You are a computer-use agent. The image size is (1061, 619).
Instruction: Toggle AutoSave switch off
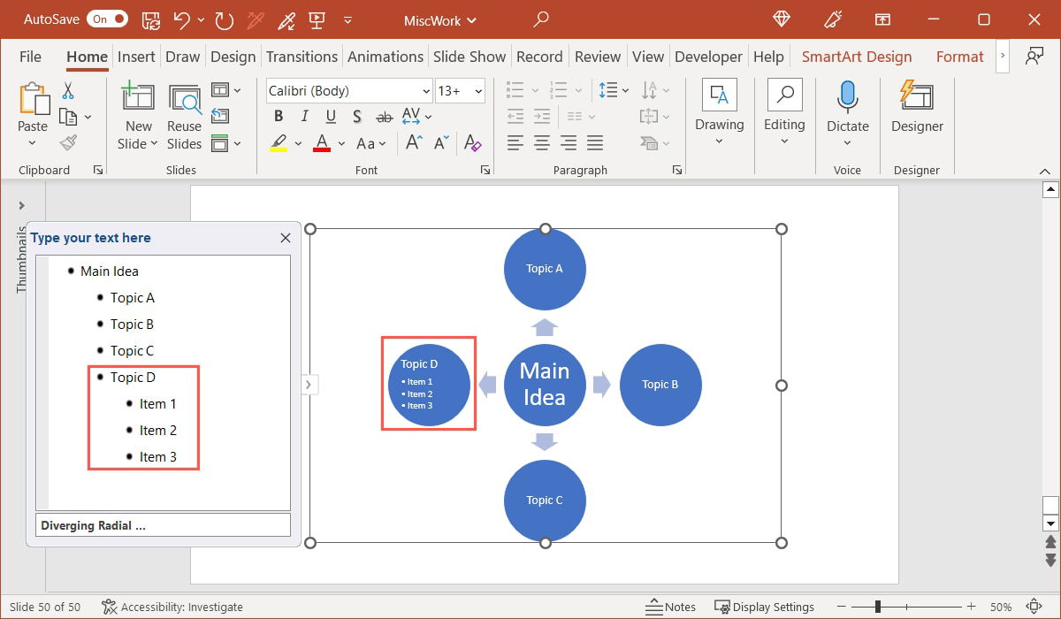[x=108, y=19]
